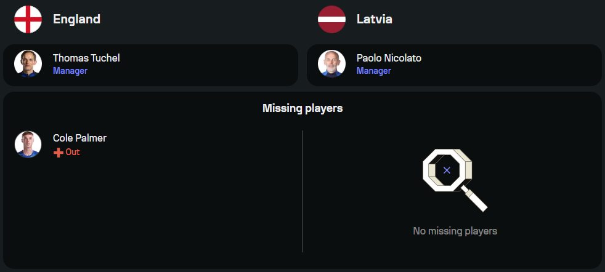Click empty space in Nicolato's manager card
605x272 pixels.
tap(510, 65)
